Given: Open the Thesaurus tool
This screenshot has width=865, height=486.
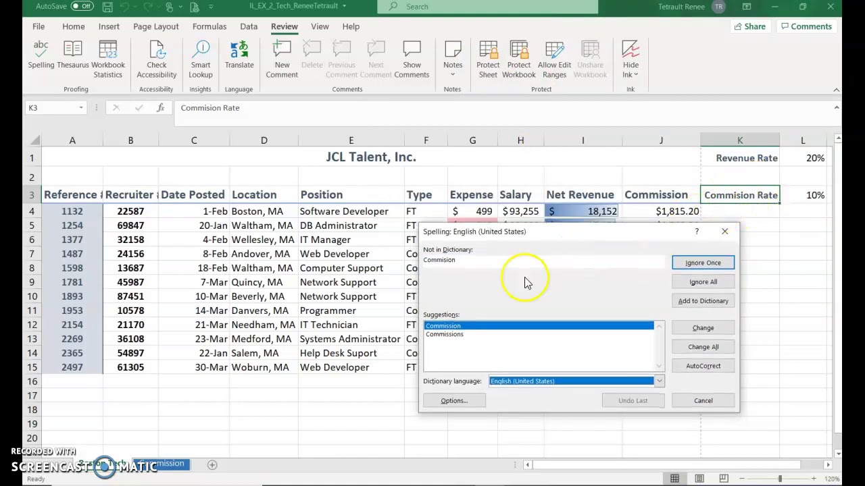Looking at the screenshot, I should [x=72, y=54].
